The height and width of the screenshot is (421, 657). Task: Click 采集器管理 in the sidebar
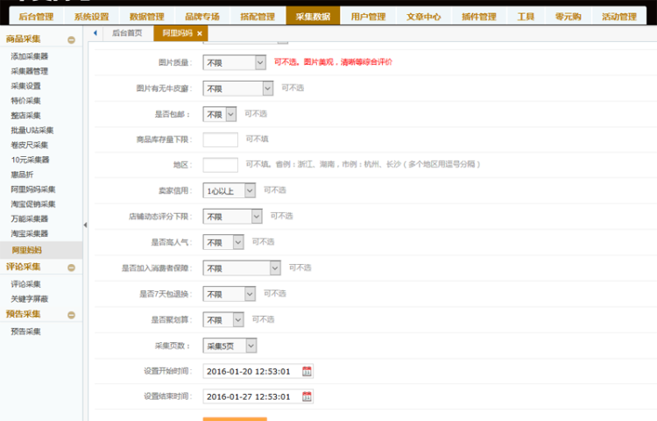(x=29, y=71)
